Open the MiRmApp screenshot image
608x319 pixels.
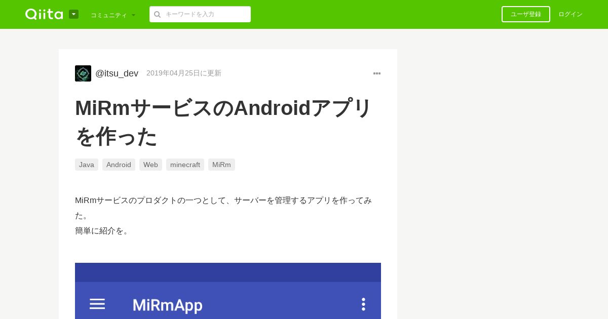(x=228, y=291)
